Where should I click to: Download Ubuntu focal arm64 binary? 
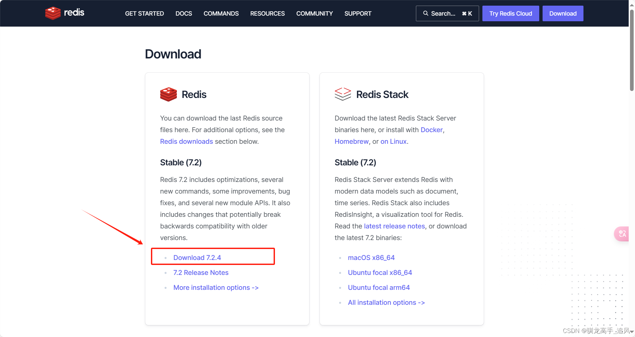pos(379,288)
